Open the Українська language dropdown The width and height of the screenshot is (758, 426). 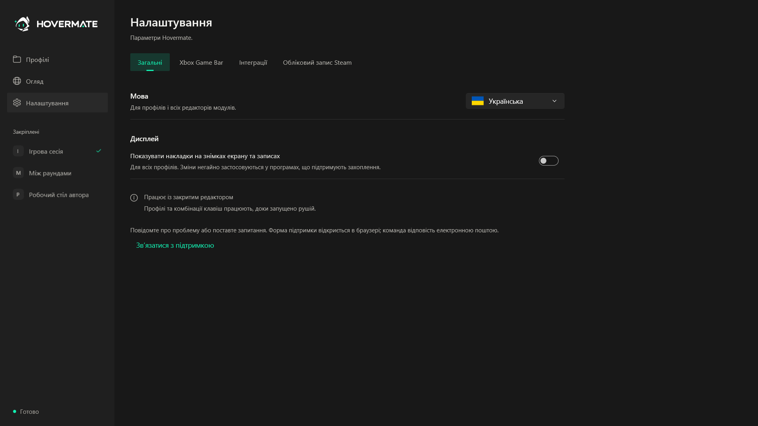515,101
